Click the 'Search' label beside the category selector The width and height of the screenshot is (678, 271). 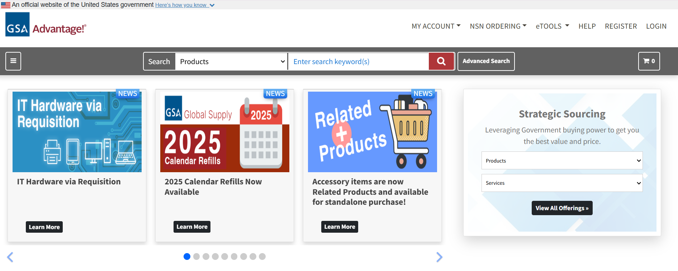coord(159,61)
